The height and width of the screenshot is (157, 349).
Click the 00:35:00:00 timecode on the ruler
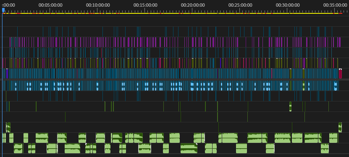[335, 5]
